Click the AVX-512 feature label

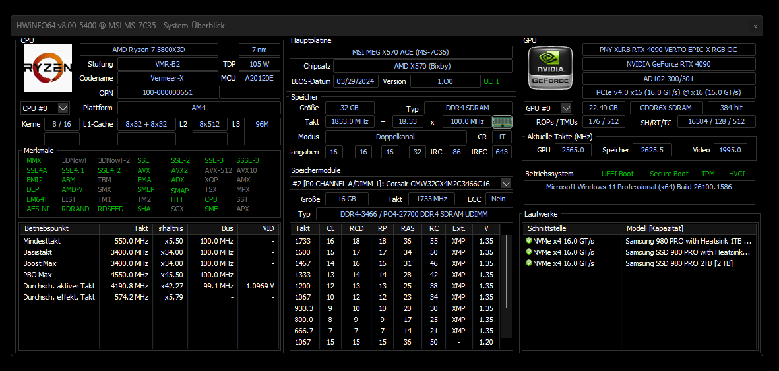(218, 170)
